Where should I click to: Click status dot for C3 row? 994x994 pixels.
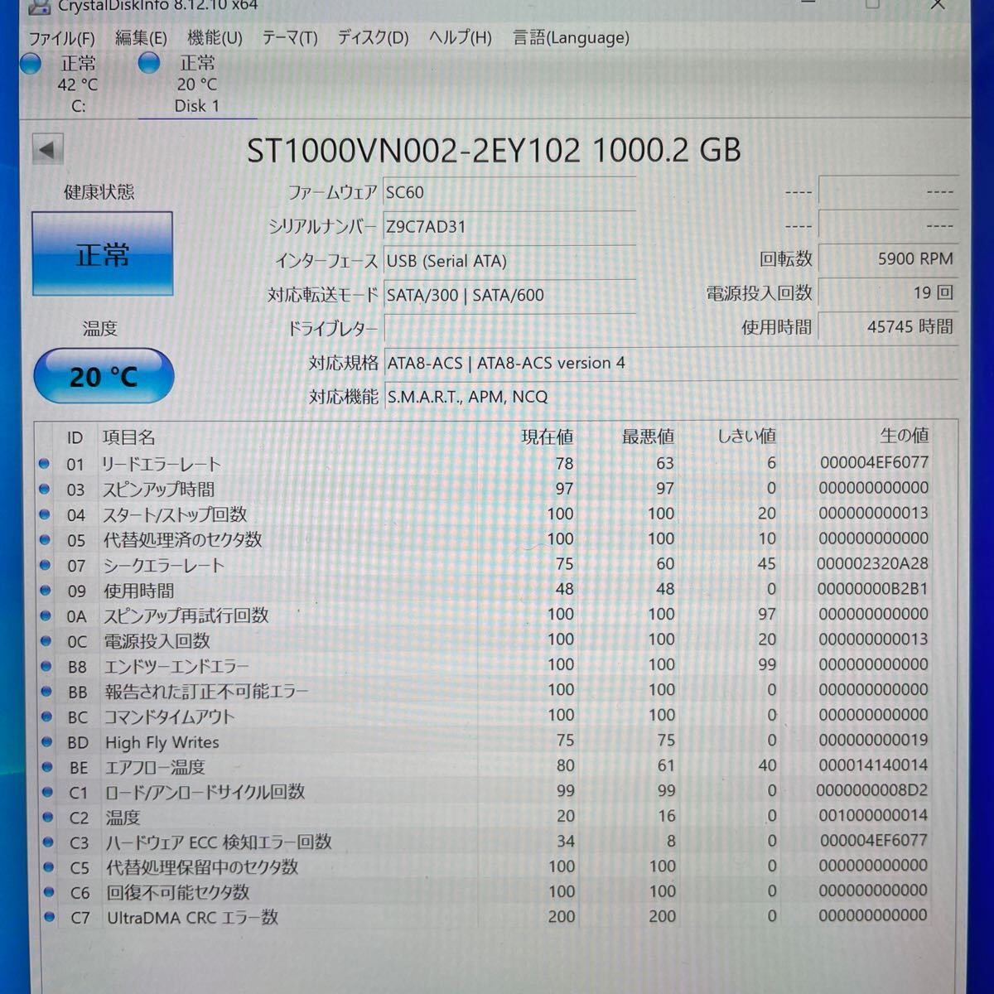pos(48,842)
